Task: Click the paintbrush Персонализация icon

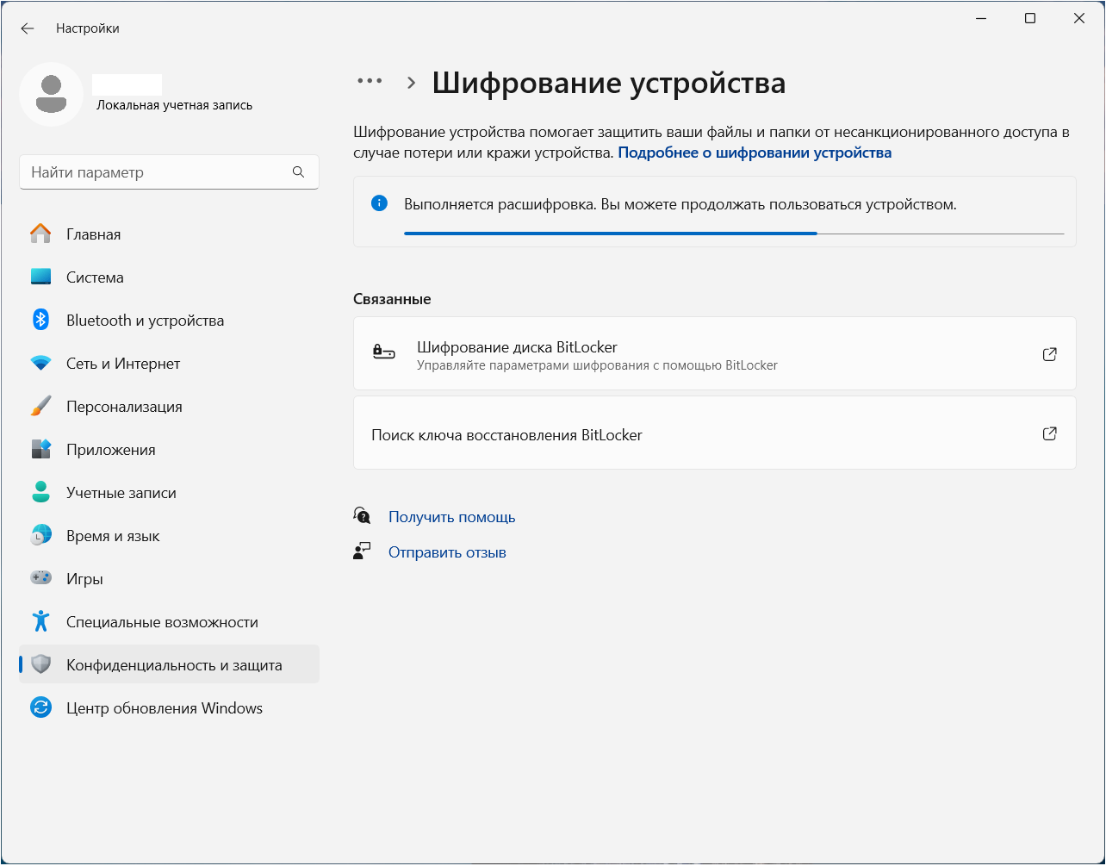Action: pos(40,407)
